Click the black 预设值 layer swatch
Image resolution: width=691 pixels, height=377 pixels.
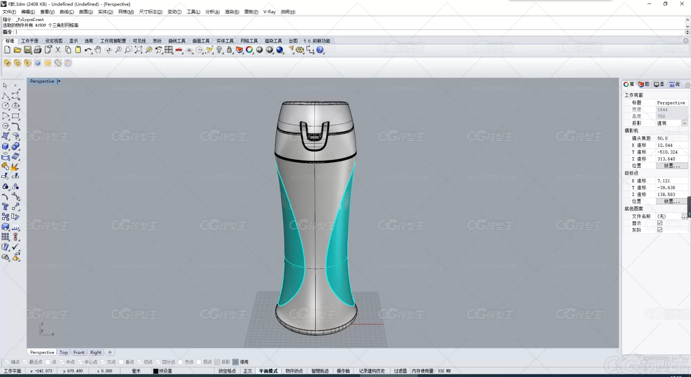(x=156, y=371)
